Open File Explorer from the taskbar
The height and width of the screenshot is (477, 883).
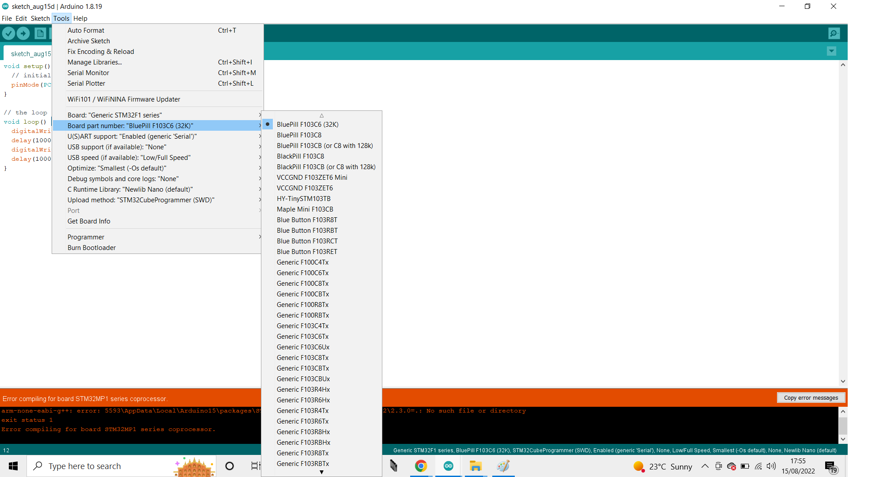(x=475, y=466)
